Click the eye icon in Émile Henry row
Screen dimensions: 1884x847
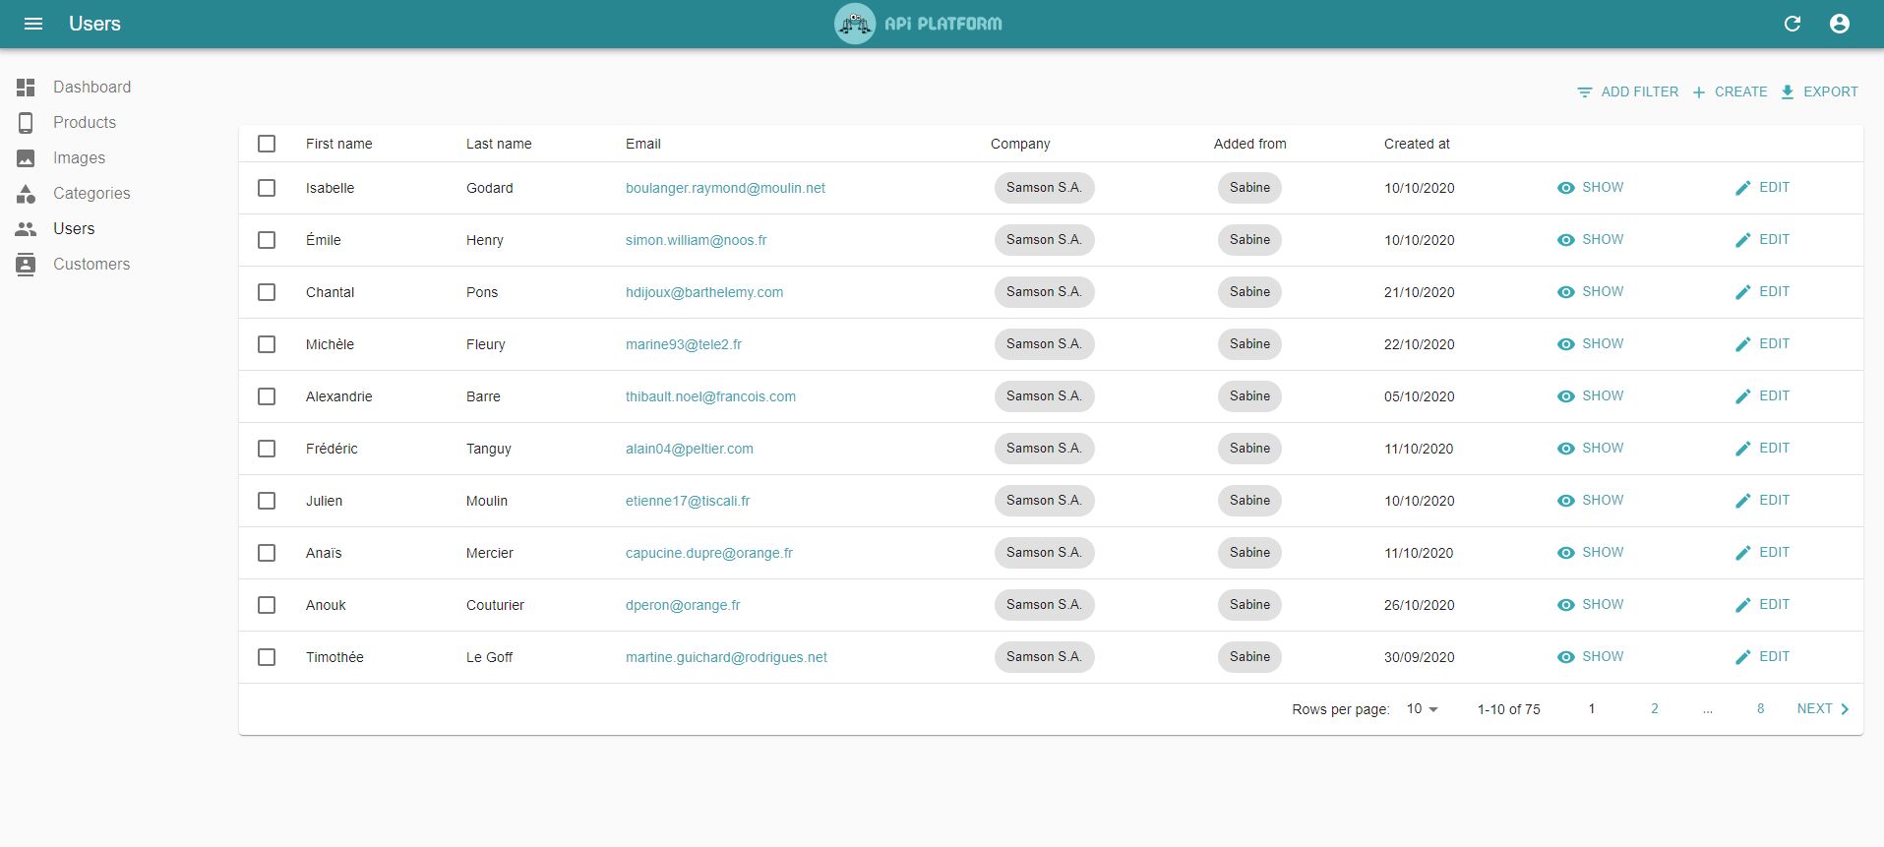pyautogui.click(x=1566, y=240)
